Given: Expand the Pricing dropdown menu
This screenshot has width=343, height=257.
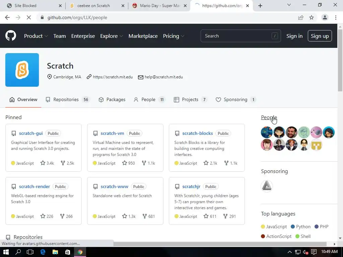Looking at the screenshot, I should (174, 36).
